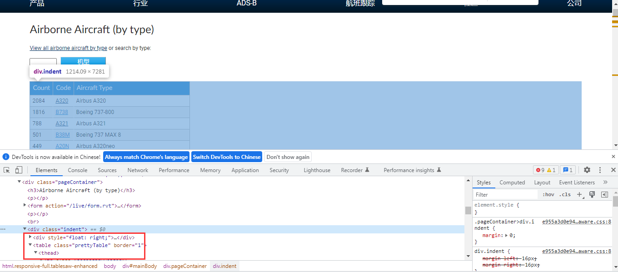Toggle the computed styles sidebar icon
The width and height of the screenshot is (618, 272).
tap(604, 194)
